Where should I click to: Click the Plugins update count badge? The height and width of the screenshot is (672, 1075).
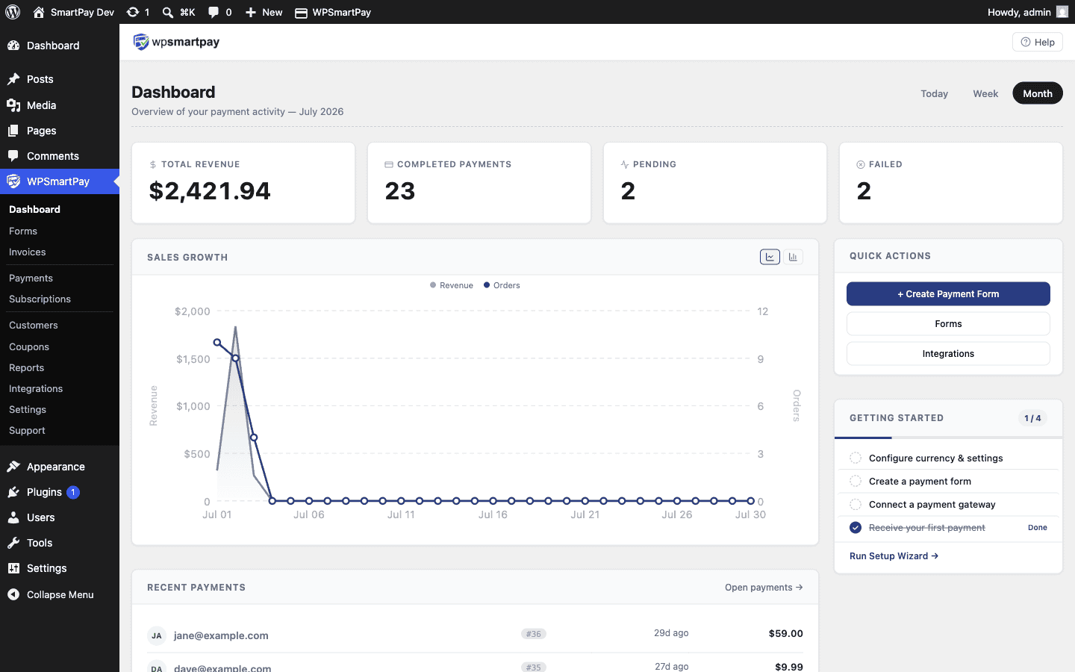point(73,492)
